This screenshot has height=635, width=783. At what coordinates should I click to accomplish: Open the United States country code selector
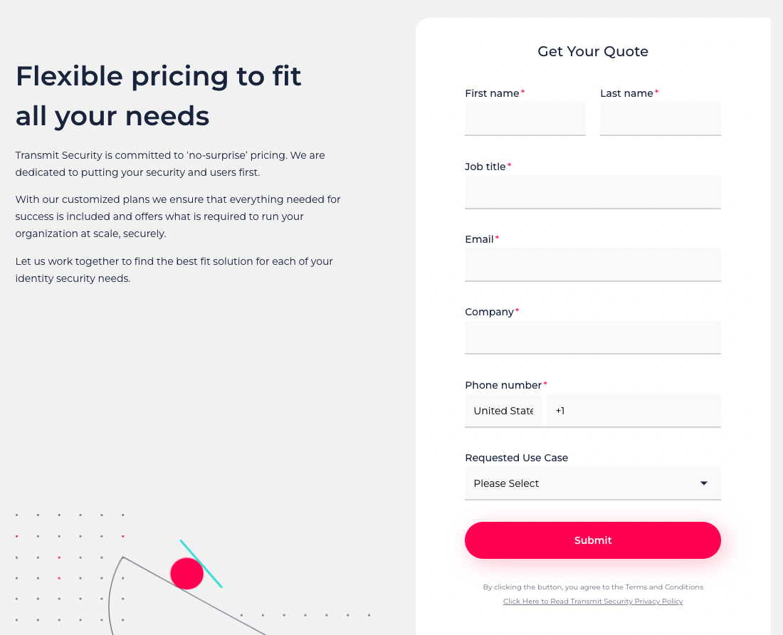503,411
